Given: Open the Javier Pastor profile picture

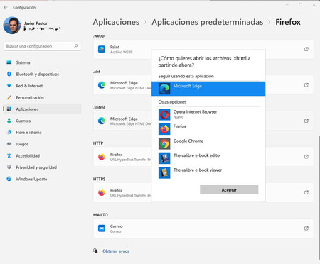Looking at the screenshot, I should [11, 26].
